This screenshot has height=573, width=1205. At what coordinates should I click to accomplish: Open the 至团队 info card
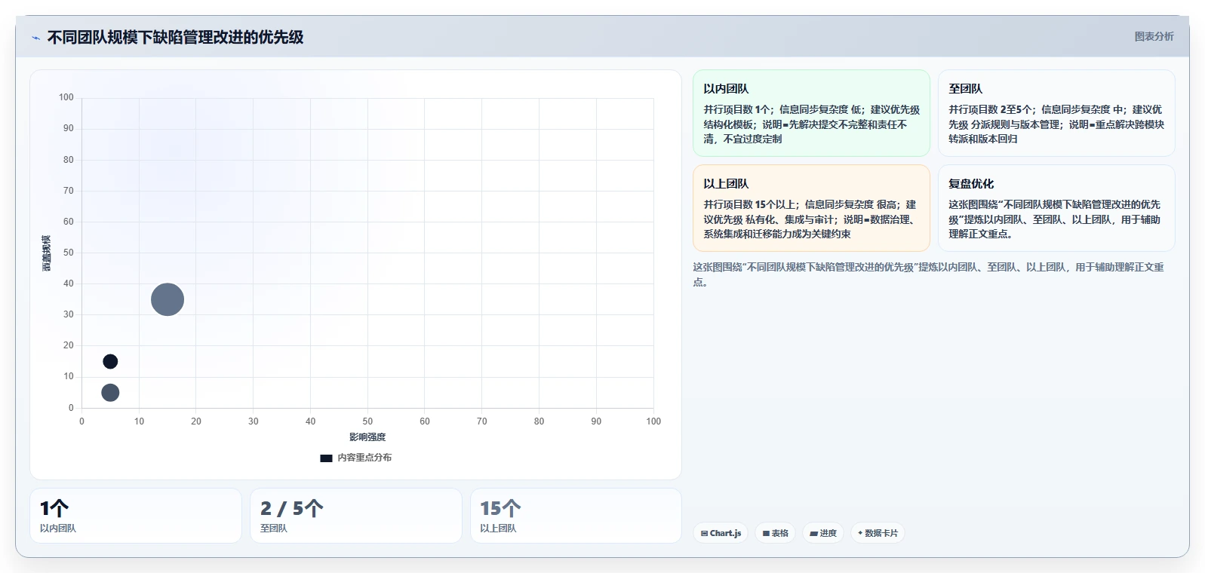click(x=1056, y=113)
